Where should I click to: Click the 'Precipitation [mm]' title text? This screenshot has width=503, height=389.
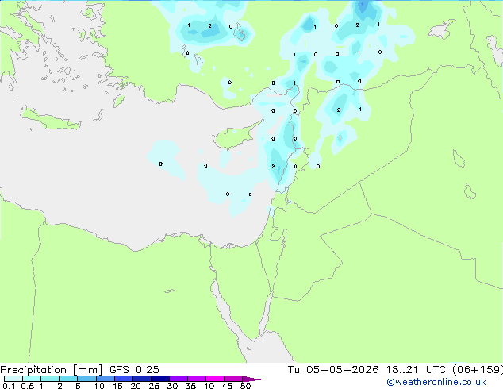(x=52, y=370)
